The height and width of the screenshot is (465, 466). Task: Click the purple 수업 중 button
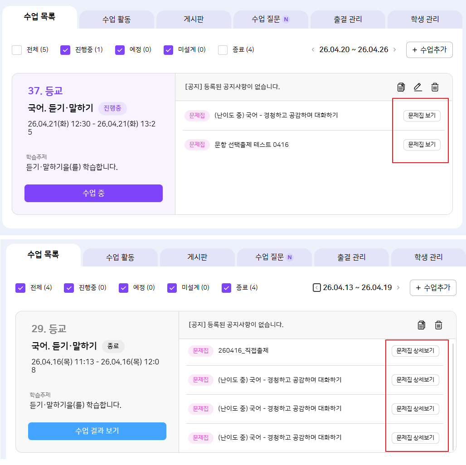point(93,193)
